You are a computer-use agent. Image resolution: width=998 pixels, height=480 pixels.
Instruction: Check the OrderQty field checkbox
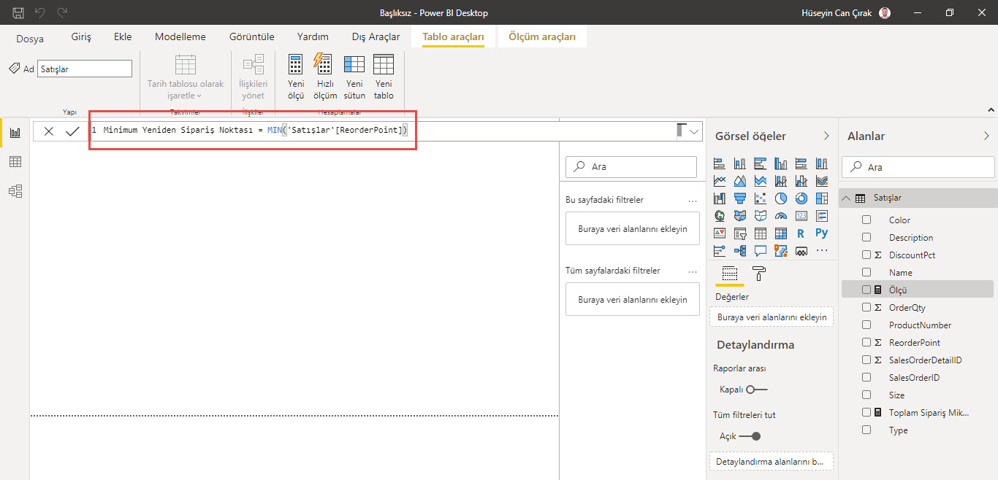pyautogui.click(x=866, y=308)
